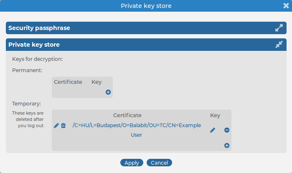Viewport: 292px width, 173px height.
Task: Click the Certificate column header under Permanent
Action: (68, 82)
